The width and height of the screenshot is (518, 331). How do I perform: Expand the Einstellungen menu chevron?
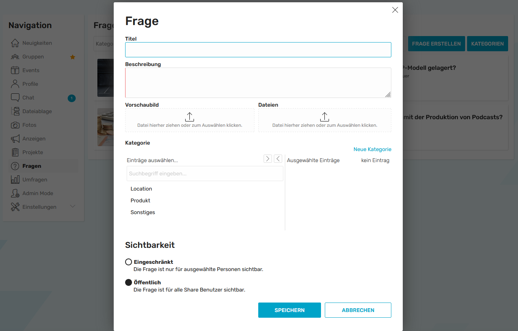tap(73, 206)
